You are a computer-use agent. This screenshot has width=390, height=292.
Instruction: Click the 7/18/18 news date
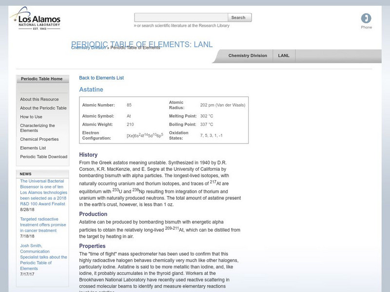coord(27,236)
